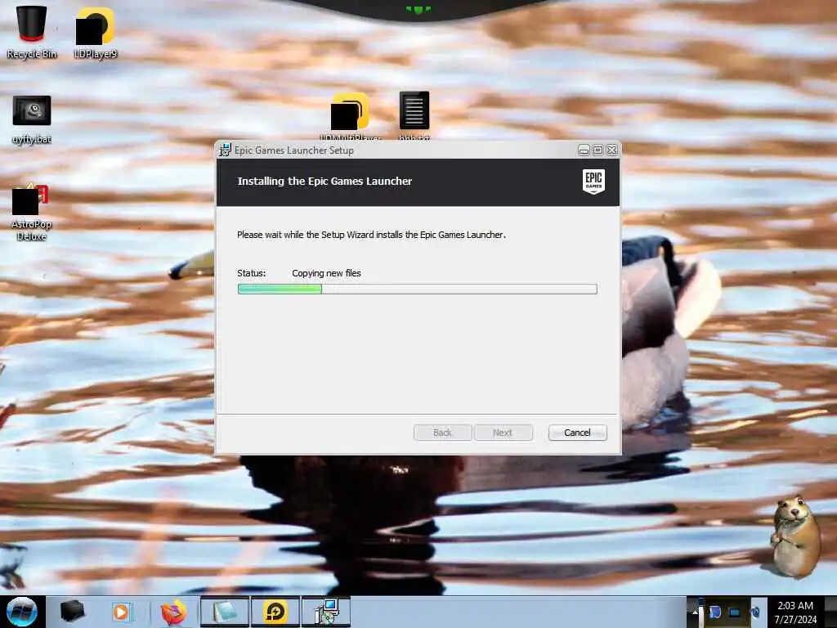Open the black folder taskbar icon

point(72,612)
